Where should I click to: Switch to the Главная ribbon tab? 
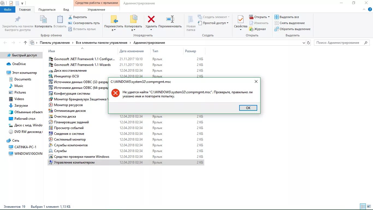click(x=25, y=10)
